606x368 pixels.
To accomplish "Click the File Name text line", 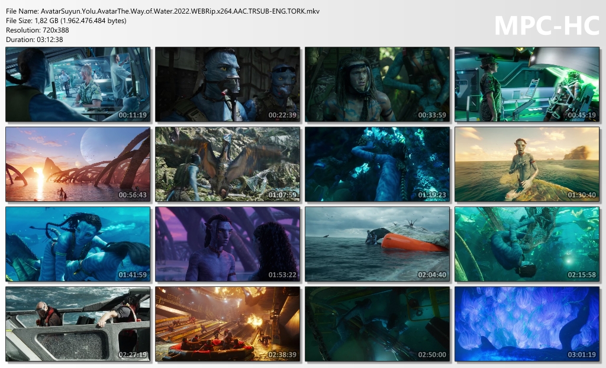I will [163, 11].
